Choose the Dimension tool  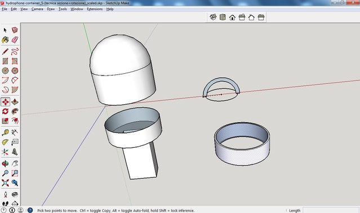[x=15, y=132]
